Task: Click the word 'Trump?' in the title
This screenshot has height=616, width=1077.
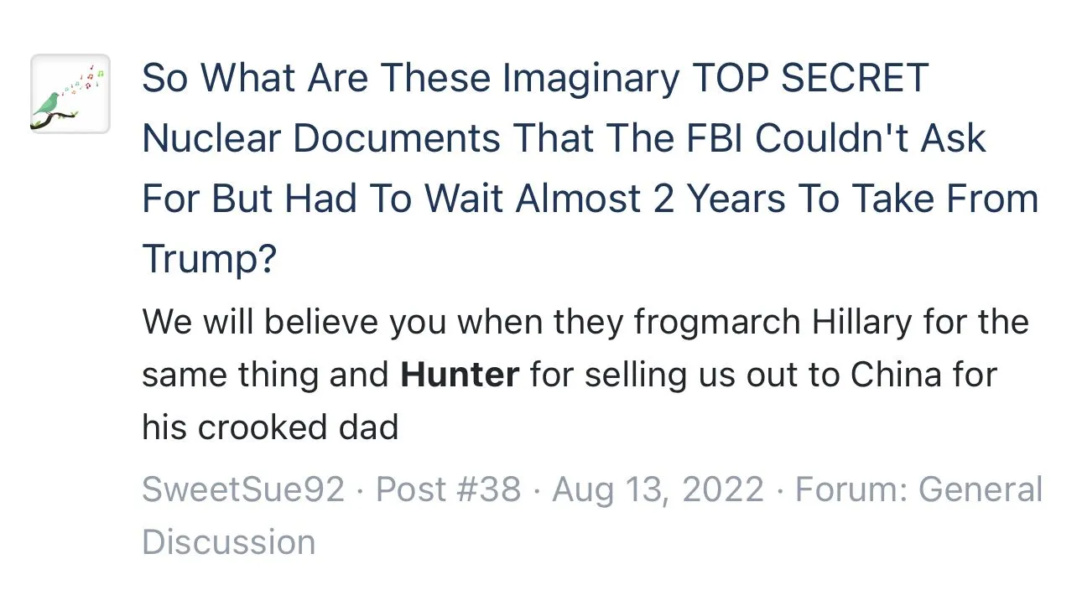Action: click(x=209, y=258)
